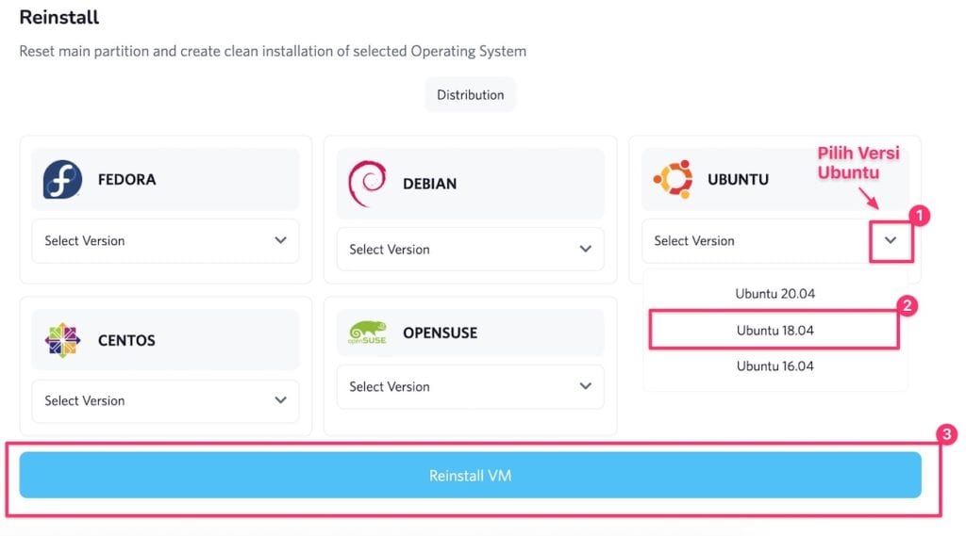The height and width of the screenshot is (536, 966).
Task: Open CentOS Select Version dropdown
Action: click(165, 401)
